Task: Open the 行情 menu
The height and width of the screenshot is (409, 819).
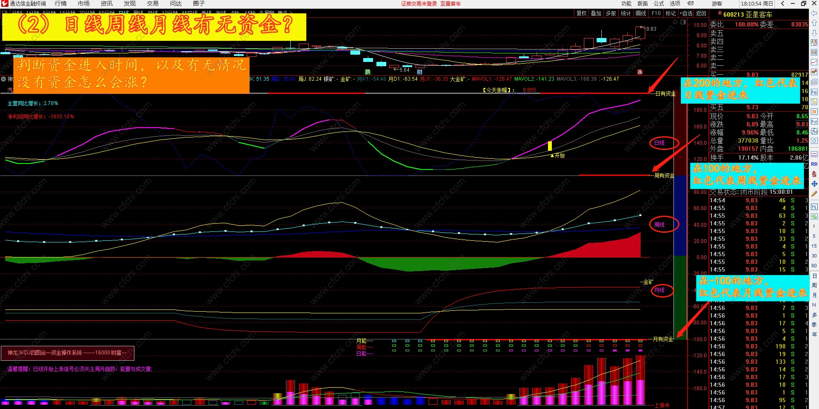Action: pyautogui.click(x=61, y=3)
